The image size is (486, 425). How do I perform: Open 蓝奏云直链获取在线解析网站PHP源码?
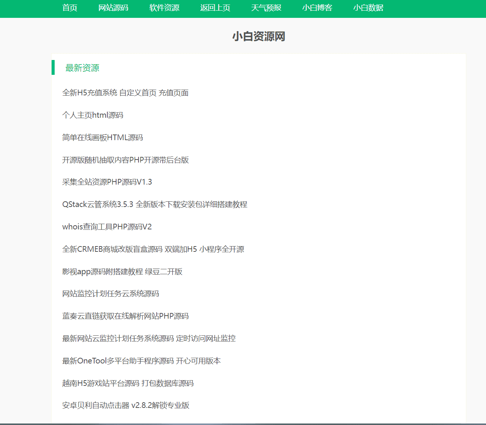pyautogui.click(x=126, y=316)
